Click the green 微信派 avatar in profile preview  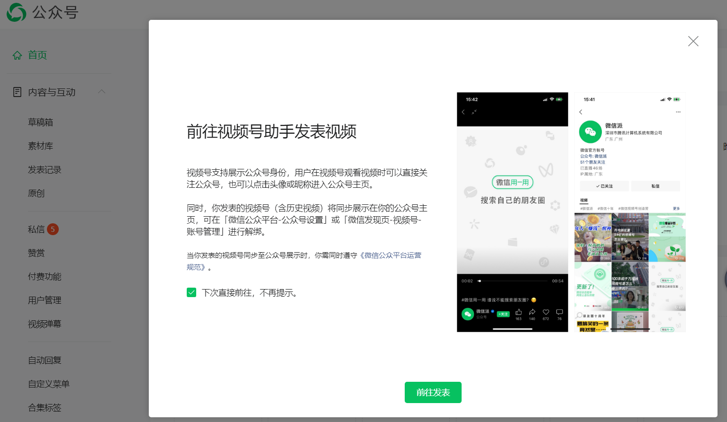click(x=590, y=132)
